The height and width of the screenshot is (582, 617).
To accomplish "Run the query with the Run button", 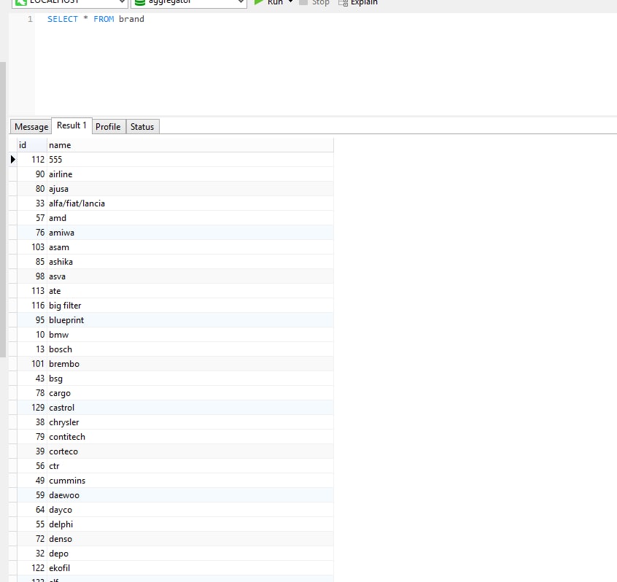I will [269, 2].
